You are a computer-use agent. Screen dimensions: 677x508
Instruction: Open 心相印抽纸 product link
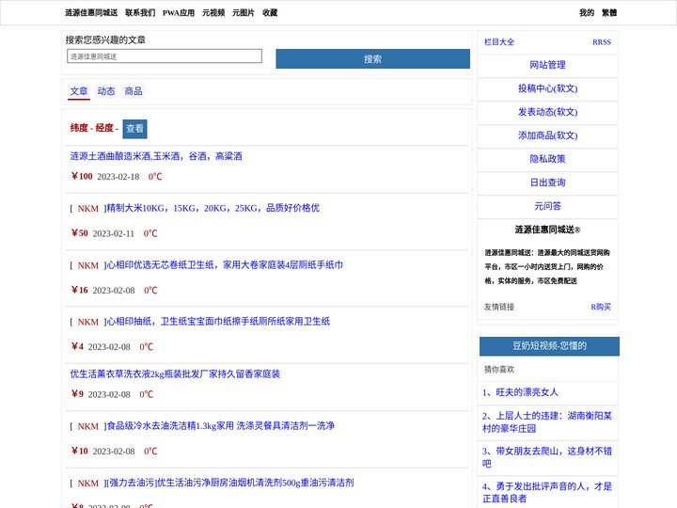click(218, 322)
